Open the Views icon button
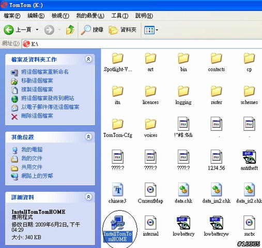Image resolution: width=262 pixels, height=248 pixels. 149,30
